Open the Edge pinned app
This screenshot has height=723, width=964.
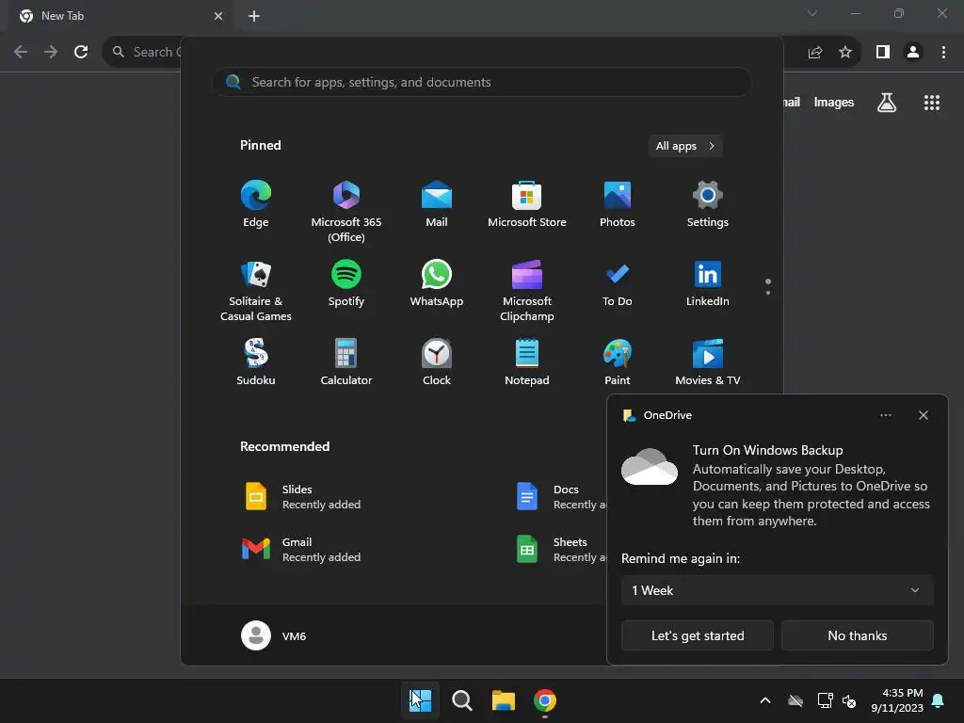[256, 204]
